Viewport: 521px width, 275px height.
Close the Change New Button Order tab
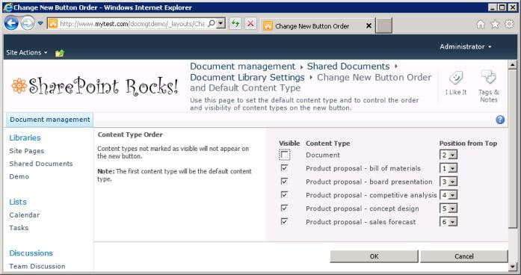click(x=369, y=25)
